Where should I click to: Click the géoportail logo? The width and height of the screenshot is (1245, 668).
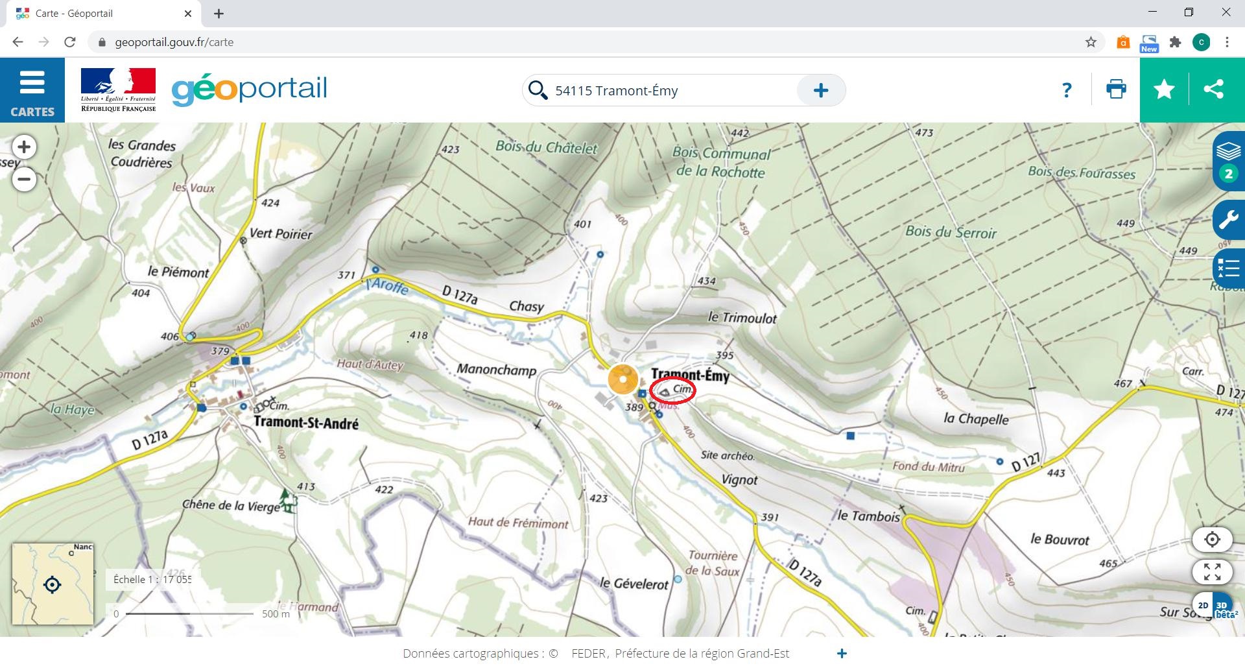pyautogui.click(x=250, y=89)
